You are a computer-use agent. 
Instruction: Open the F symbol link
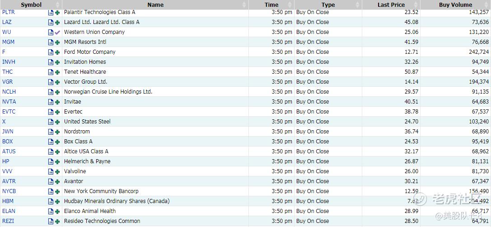click(4, 52)
